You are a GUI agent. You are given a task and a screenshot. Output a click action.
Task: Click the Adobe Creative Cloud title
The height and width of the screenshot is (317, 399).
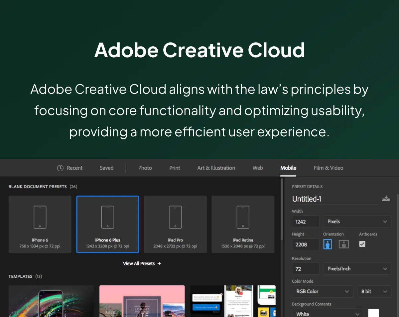(199, 50)
